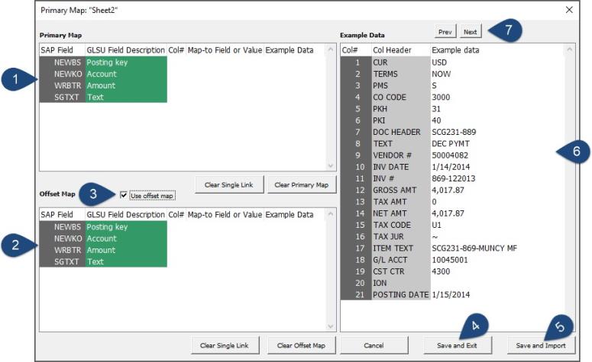
Task: Select the CO CODE row
Action: [x=452, y=98]
